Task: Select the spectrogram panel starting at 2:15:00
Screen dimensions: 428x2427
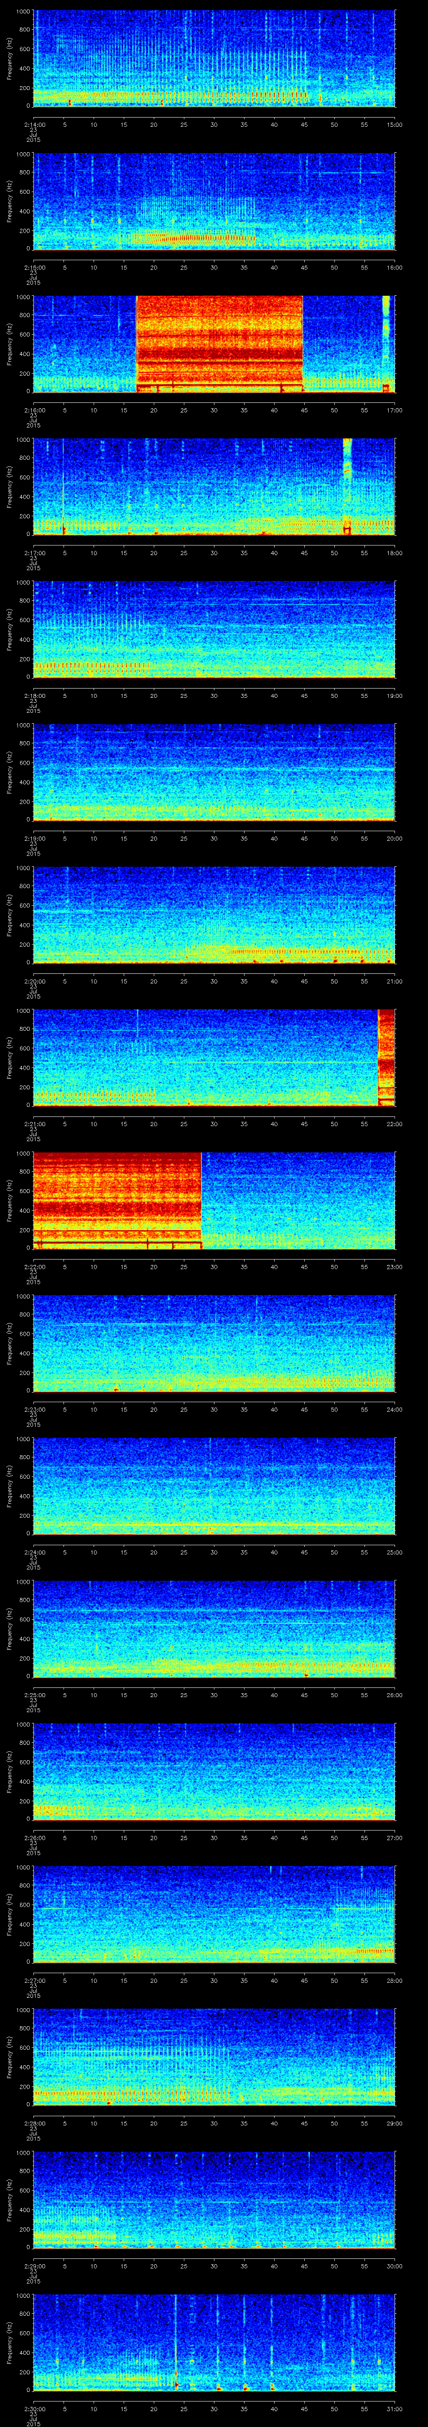Action: pyautogui.click(x=214, y=201)
